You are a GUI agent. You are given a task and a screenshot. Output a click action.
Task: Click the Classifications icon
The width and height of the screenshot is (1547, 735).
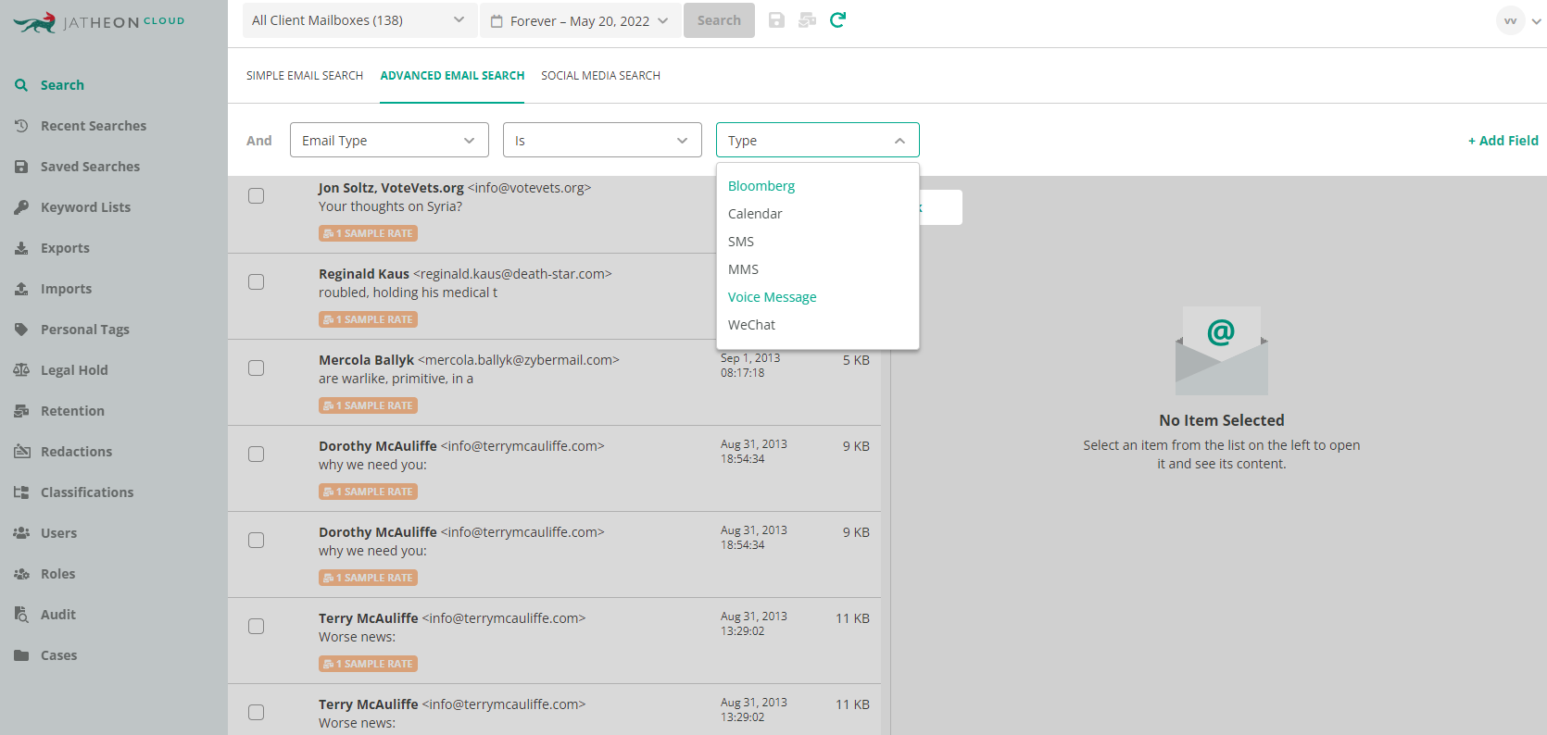pos(21,492)
